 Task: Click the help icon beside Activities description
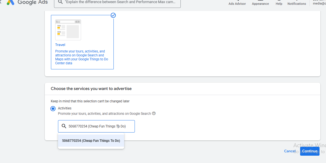154,113
